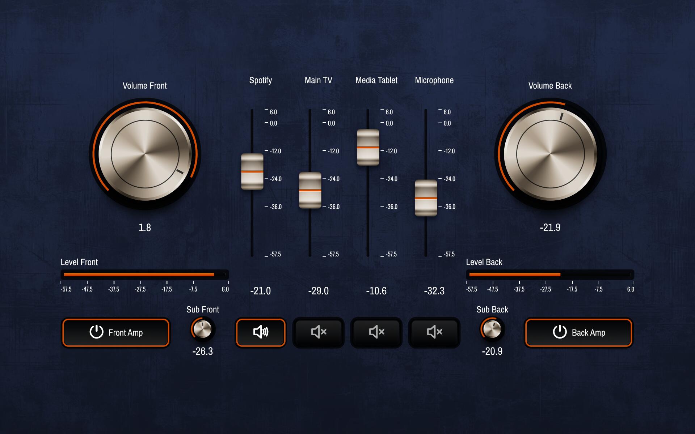Viewport: 695px width, 434px height.
Task: Unmute the Main TV channel
Action: [318, 332]
